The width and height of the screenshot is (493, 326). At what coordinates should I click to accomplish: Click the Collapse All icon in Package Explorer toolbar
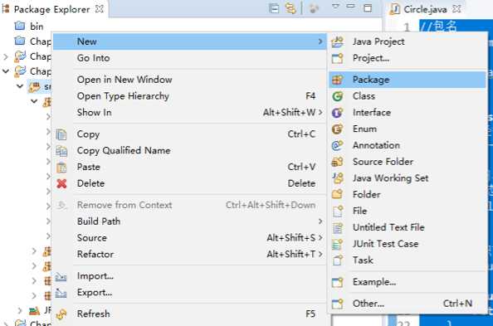[274, 8]
